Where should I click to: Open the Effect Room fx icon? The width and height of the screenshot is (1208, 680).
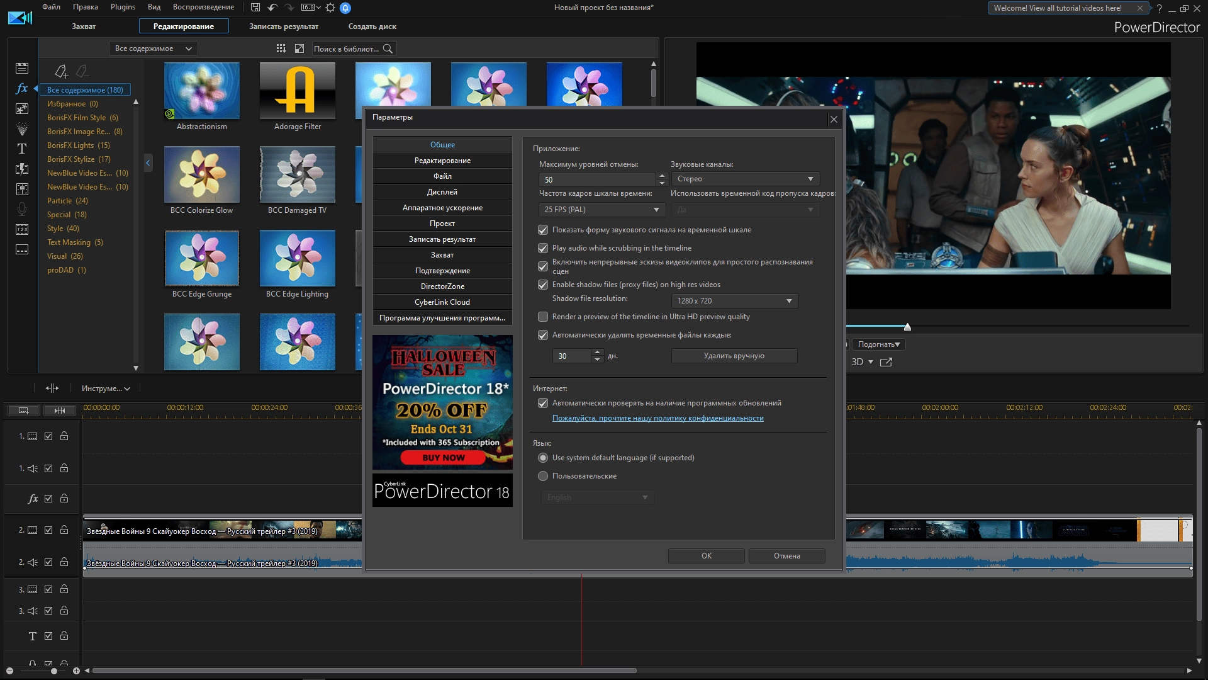tap(22, 88)
